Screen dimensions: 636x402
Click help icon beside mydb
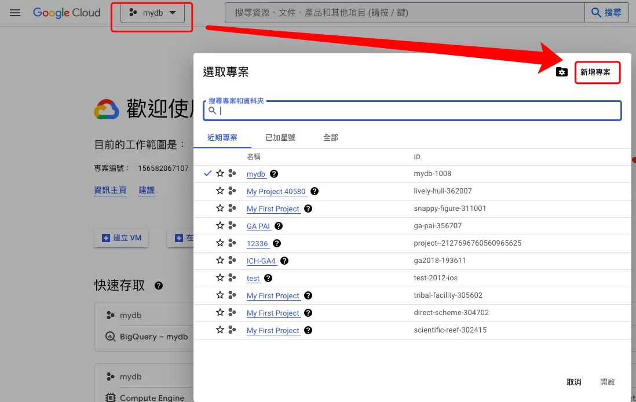point(274,174)
